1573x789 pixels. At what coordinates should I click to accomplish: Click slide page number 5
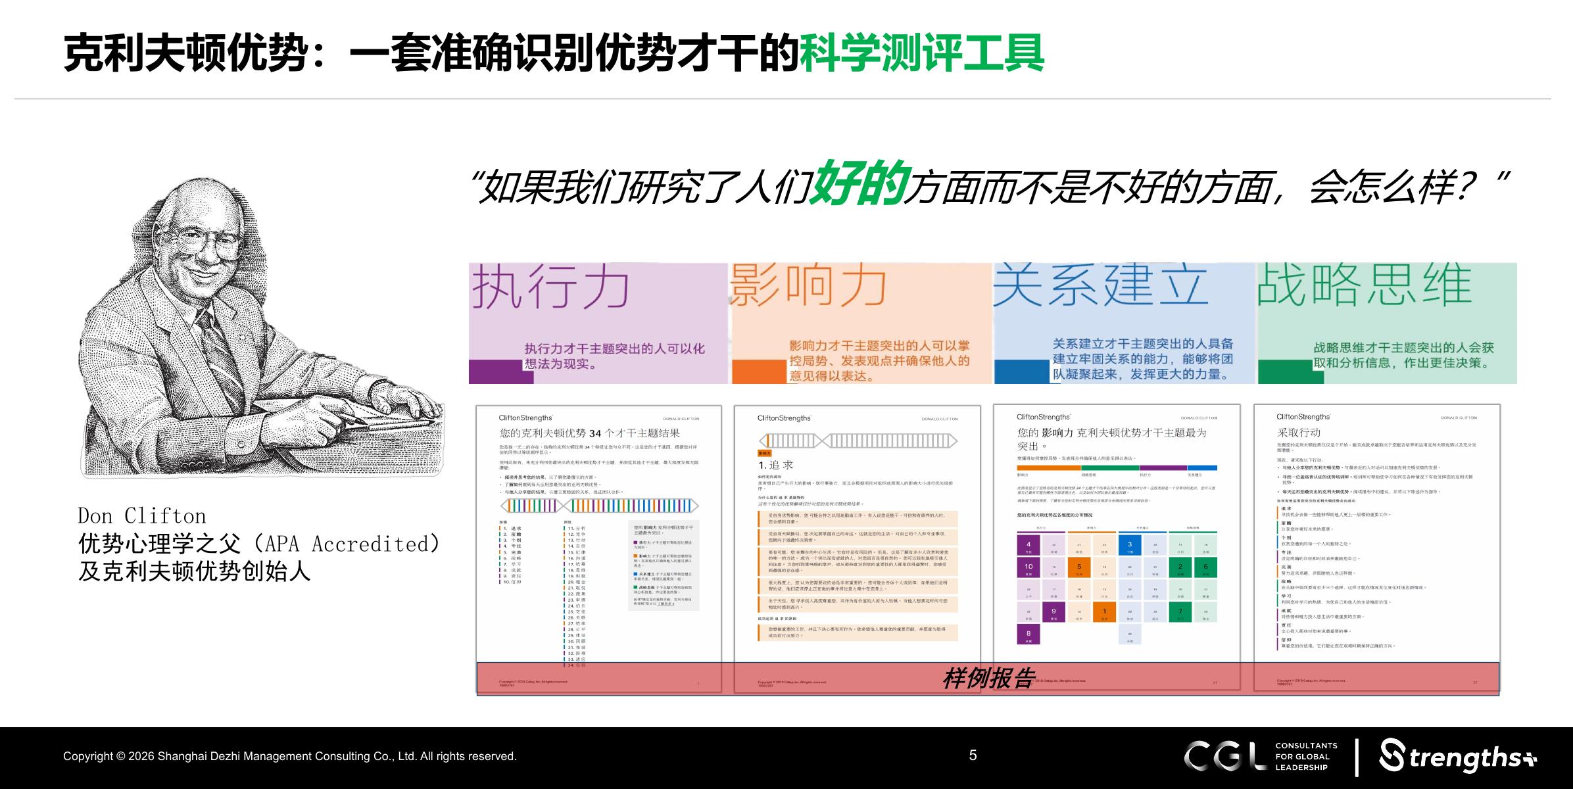(x=973, y=755)
